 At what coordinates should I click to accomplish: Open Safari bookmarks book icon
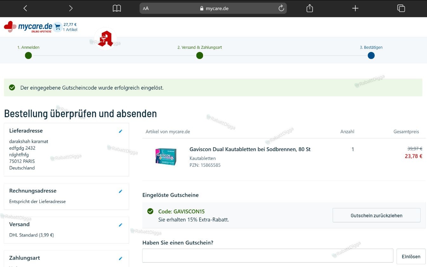click(117, 9)
